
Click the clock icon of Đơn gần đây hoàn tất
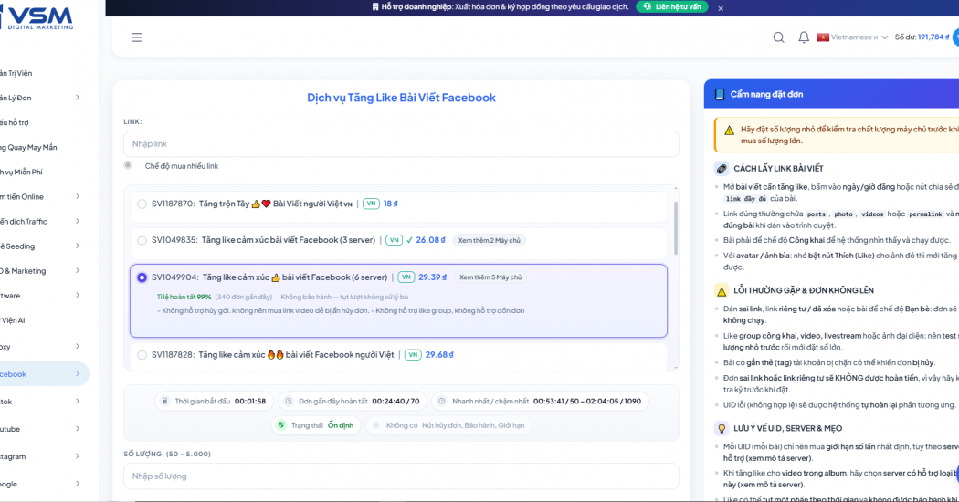click(x=289, y=401)
